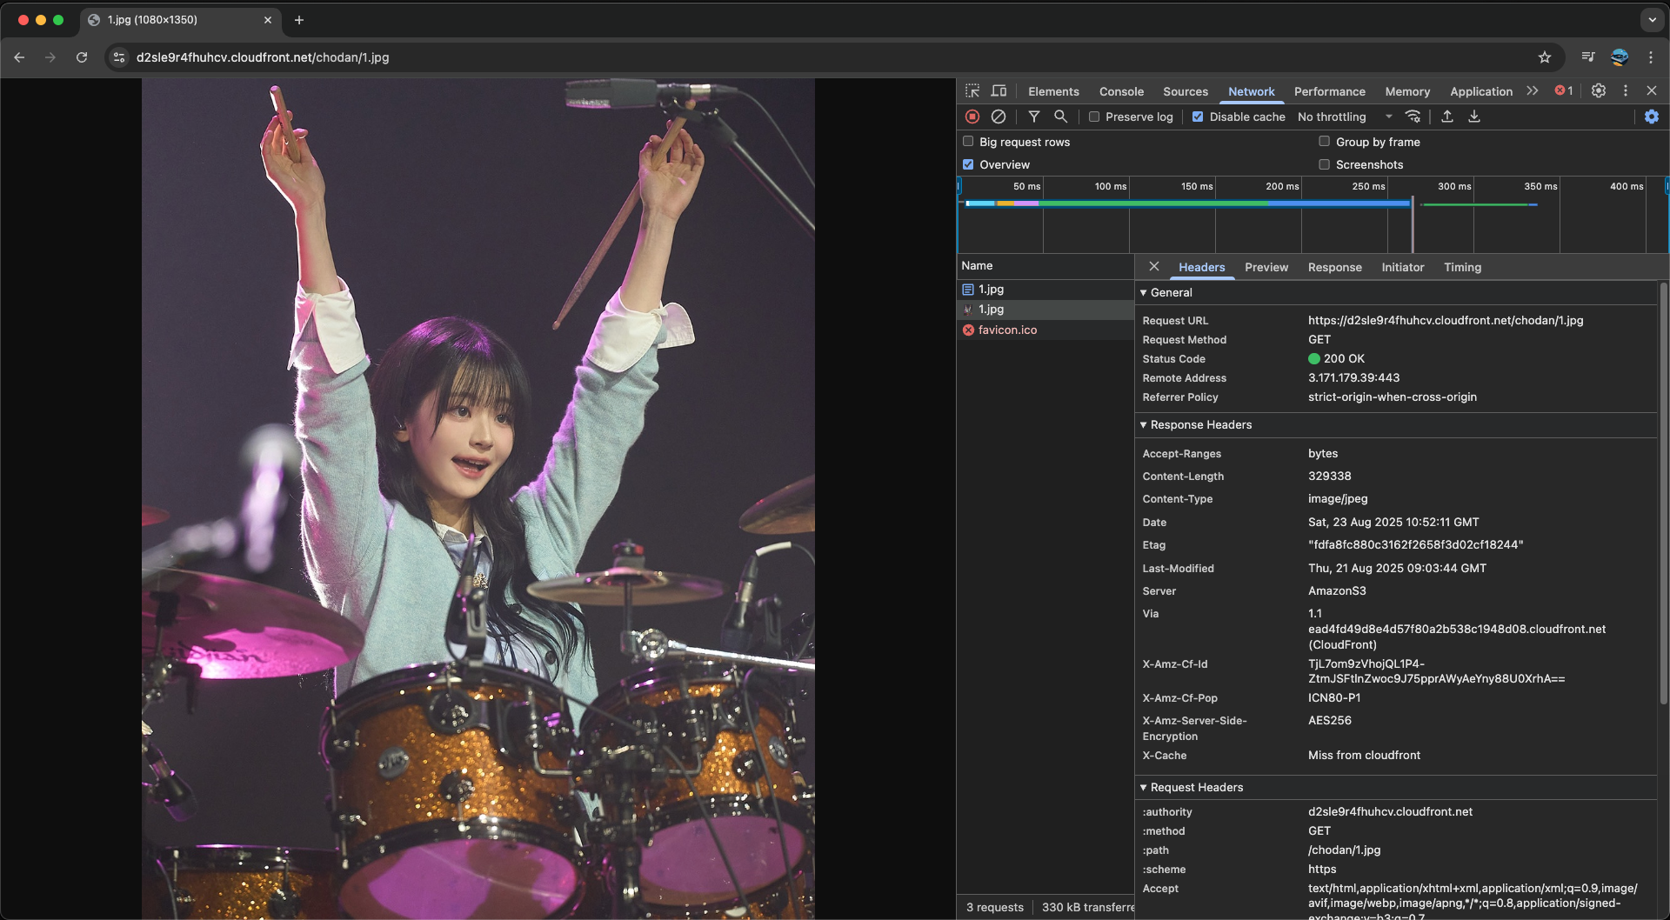Open the network filter icon

[x=1033, y=117]
